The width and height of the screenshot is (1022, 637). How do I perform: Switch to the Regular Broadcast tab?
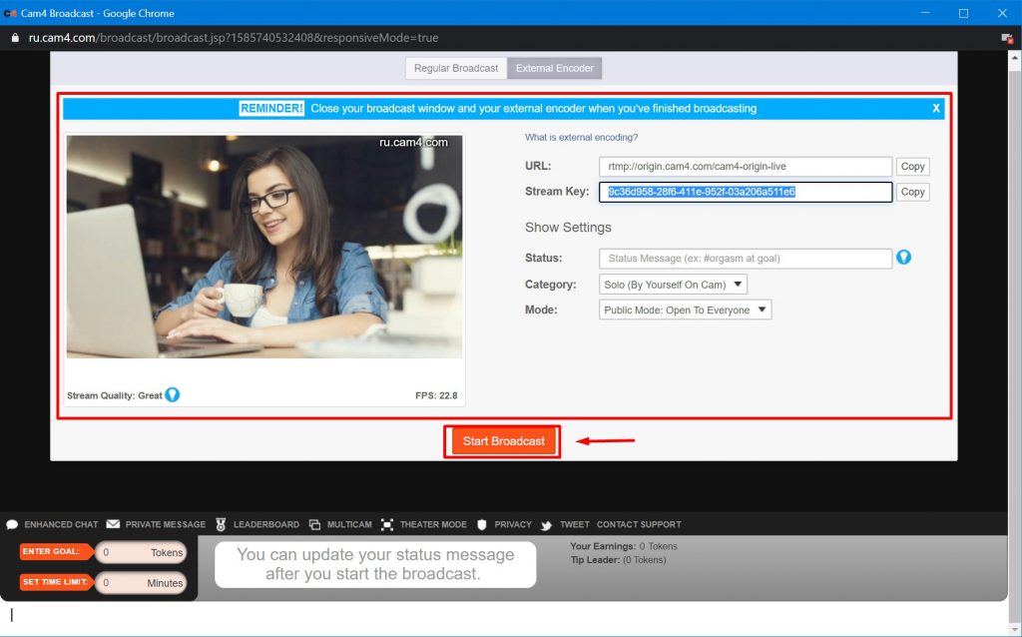(x=456, y=68)
